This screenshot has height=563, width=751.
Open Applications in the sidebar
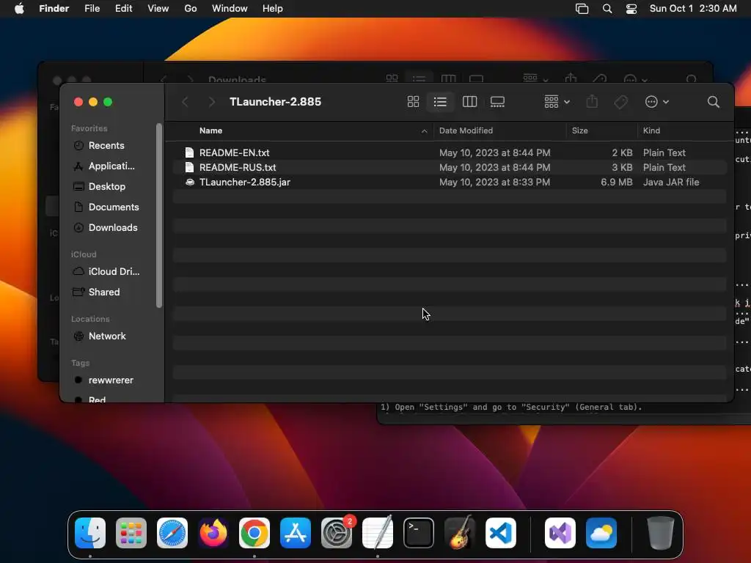pyautogui.click(x=111, y=166)
